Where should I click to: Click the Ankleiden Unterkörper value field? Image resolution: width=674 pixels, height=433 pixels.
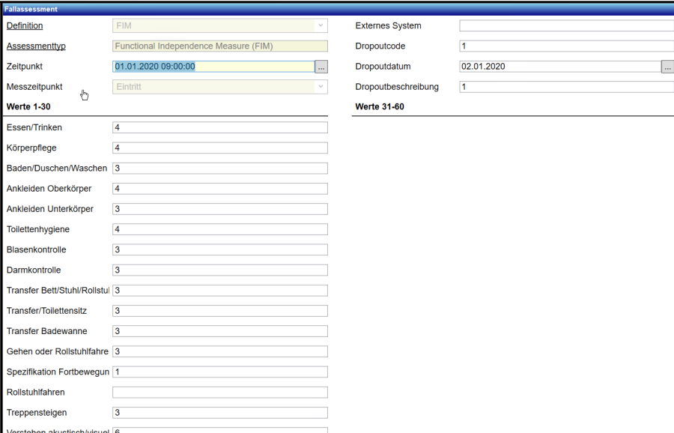(x=220, y=209)
